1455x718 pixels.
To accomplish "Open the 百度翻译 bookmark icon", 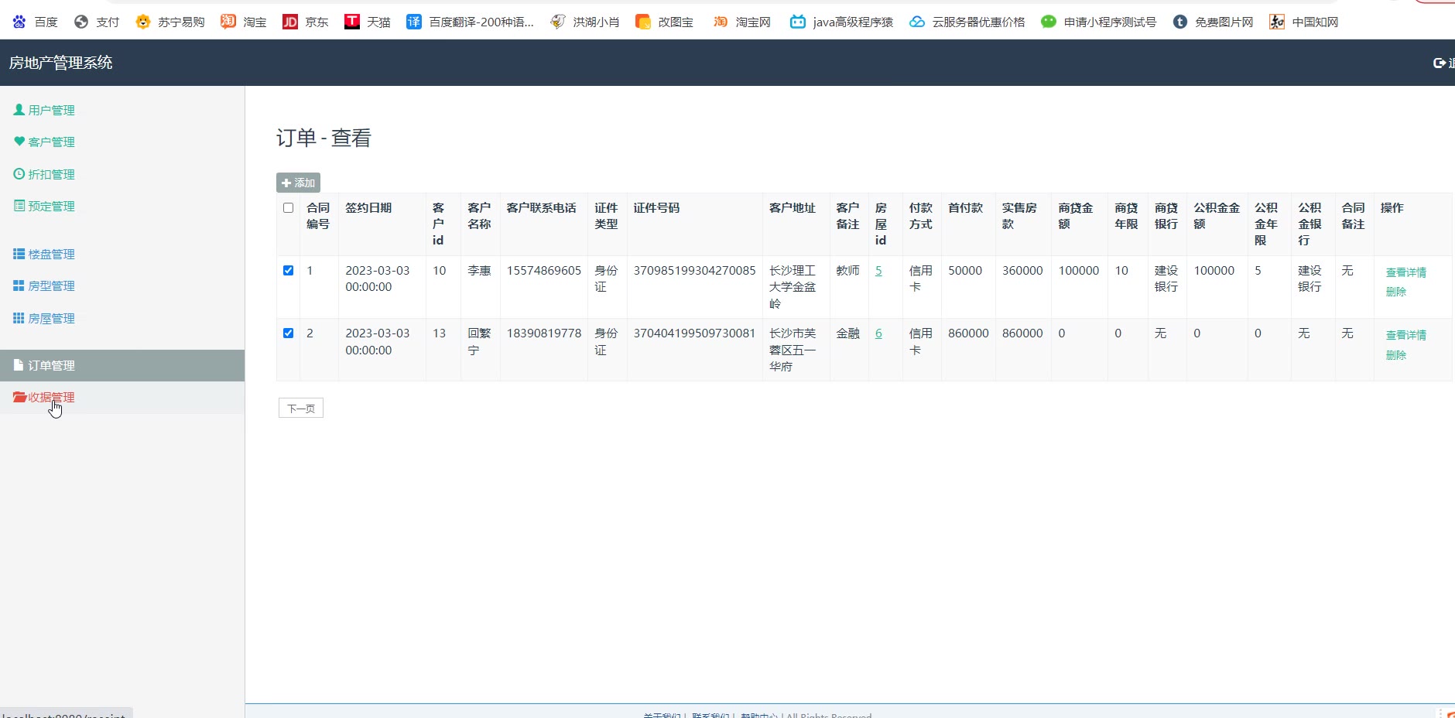I will (x=414, y=22).
